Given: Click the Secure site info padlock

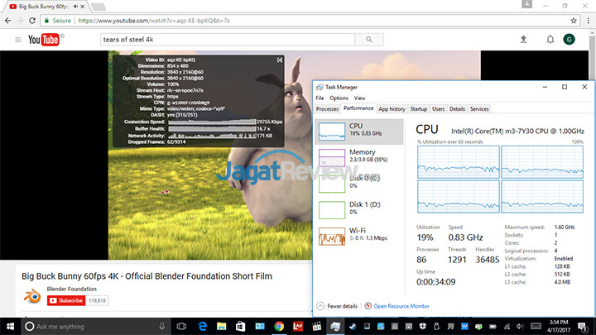Looking at the screenshot, I should 46,21.
